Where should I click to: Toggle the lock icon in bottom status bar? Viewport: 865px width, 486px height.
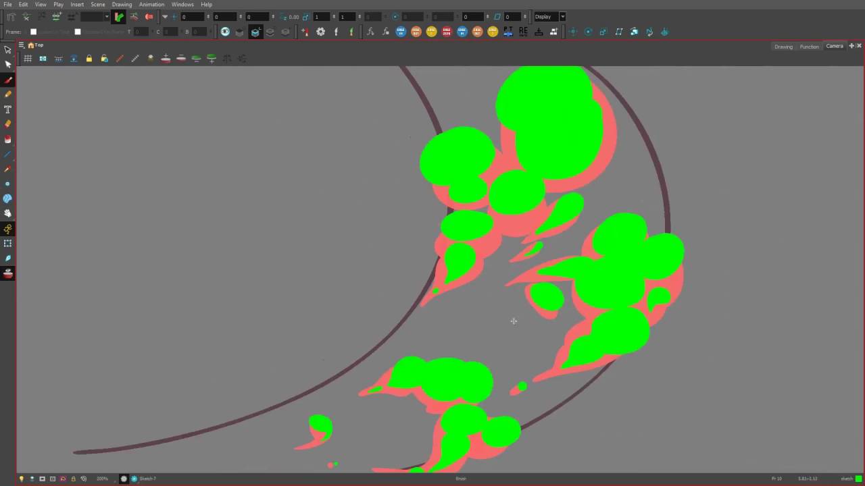click(73, 479)
